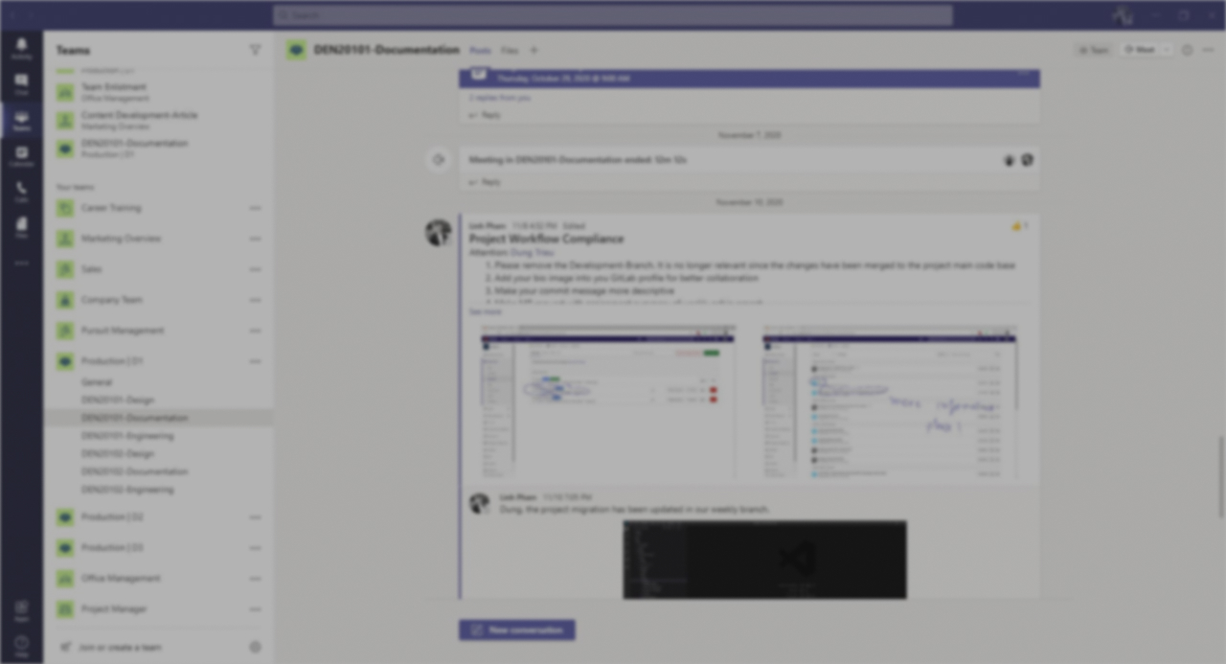Add a new tab with plus button
This screenshot has width=1226, height=664.
coord(534,50)
